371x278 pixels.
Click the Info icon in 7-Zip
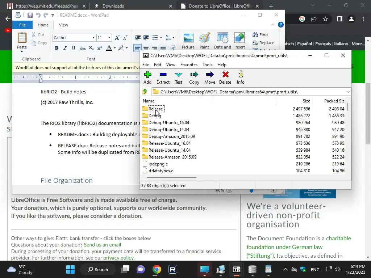click(x=241, y=77)
